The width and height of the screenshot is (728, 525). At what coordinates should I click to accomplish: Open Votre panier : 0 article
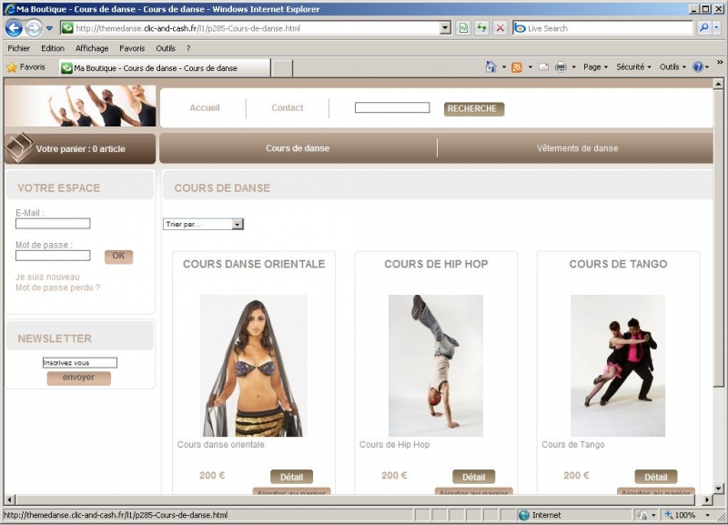pos(80,149)
